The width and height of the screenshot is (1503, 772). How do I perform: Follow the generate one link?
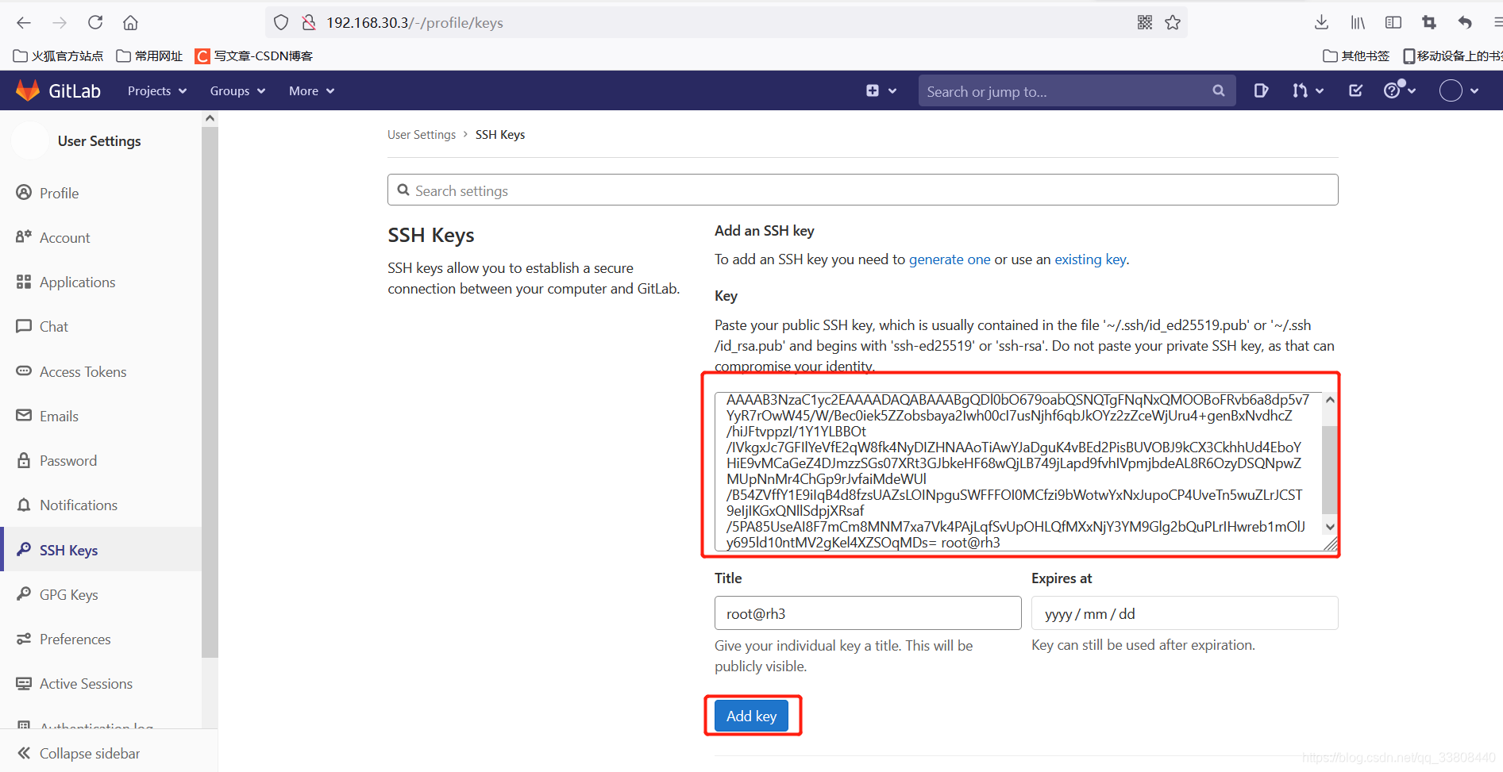click(950, 259)
